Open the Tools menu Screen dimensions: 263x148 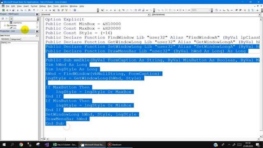click(x=56, y=6)
